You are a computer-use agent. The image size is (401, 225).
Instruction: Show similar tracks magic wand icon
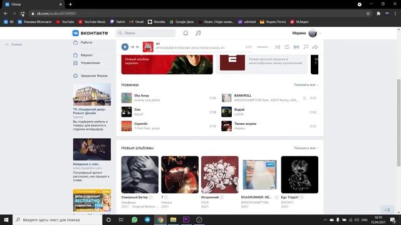coord(306,47)
